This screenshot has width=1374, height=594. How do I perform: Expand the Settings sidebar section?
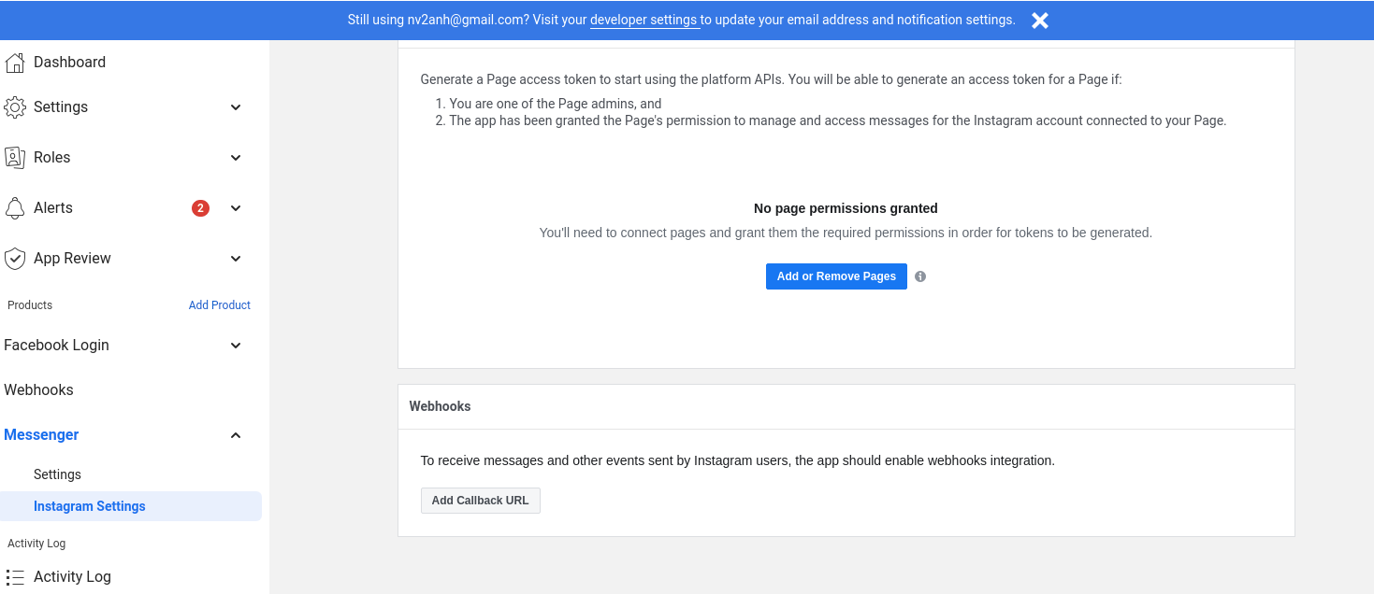pyautogui.click(x=236, y=107)
